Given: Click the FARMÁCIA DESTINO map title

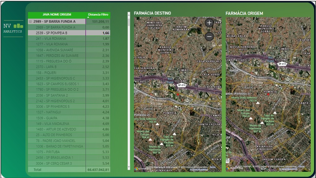Looking at the screenshot, I should [x=152, y=13].
